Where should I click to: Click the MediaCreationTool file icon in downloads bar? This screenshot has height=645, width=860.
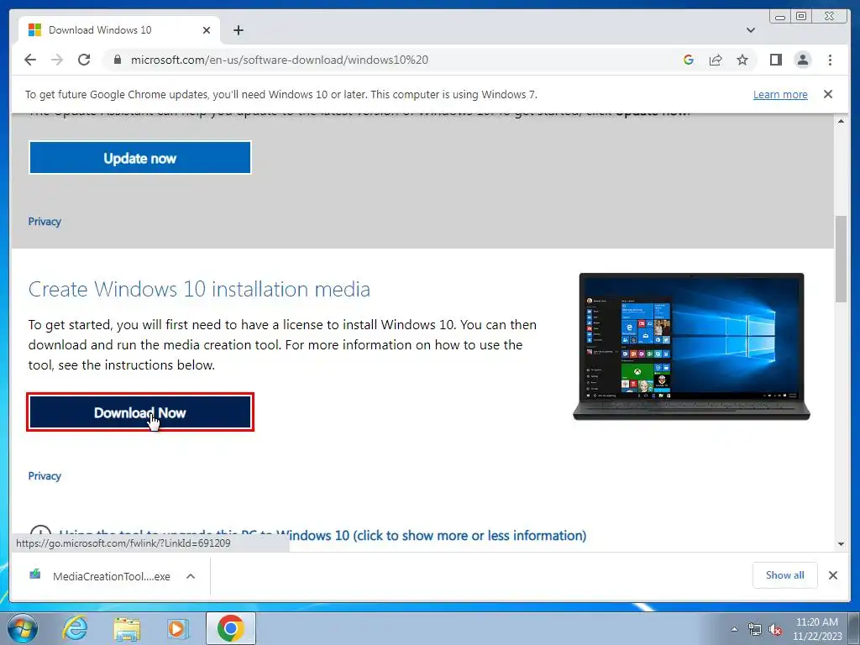[34, 574]
